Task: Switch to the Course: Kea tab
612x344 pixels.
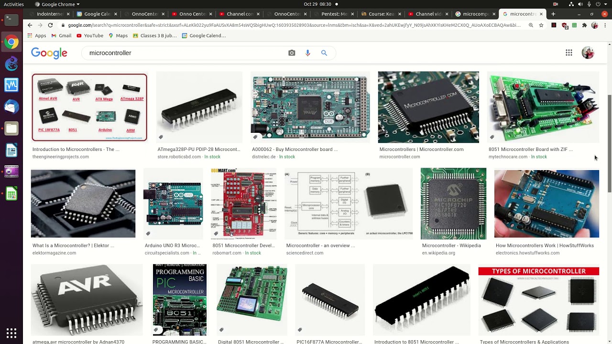Action: 382,14
